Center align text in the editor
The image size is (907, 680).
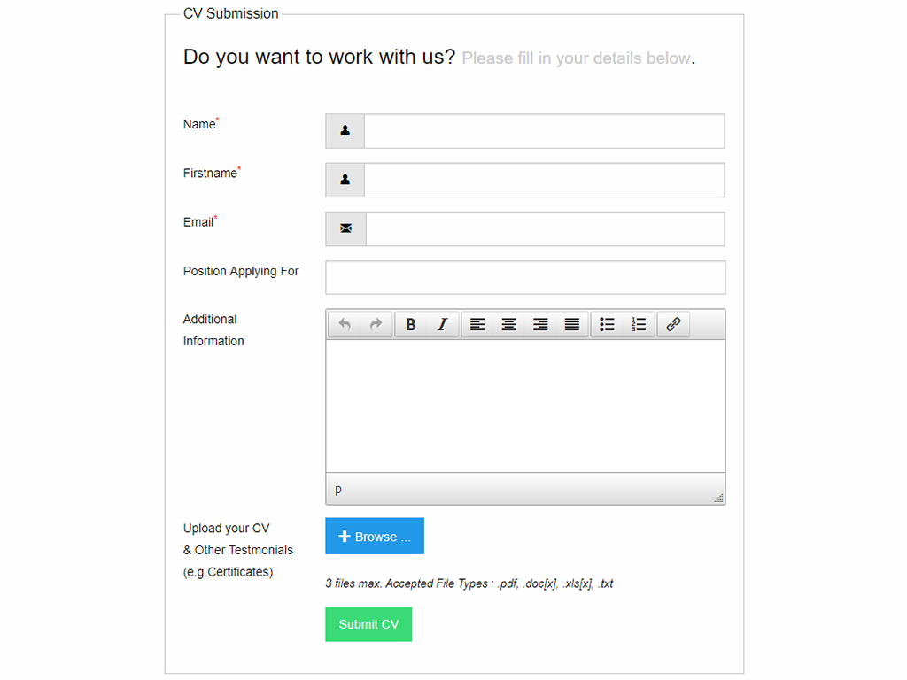coord(509,325)
